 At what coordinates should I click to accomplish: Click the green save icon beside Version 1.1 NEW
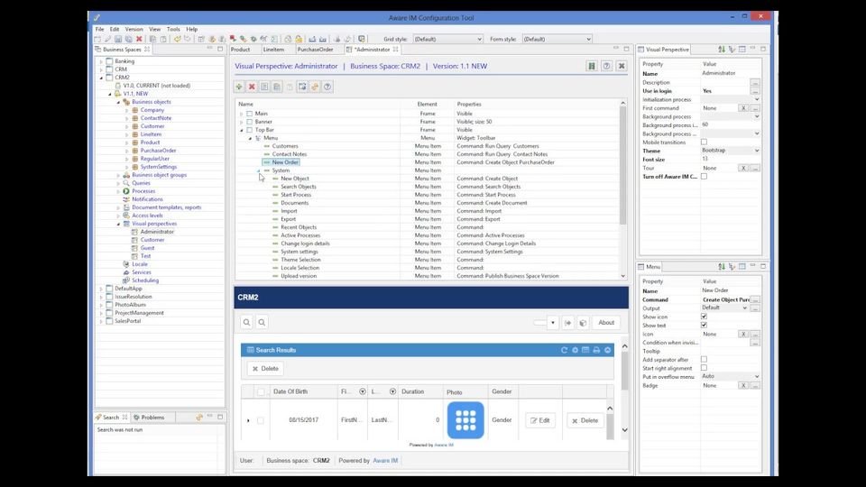click(592, 66)
